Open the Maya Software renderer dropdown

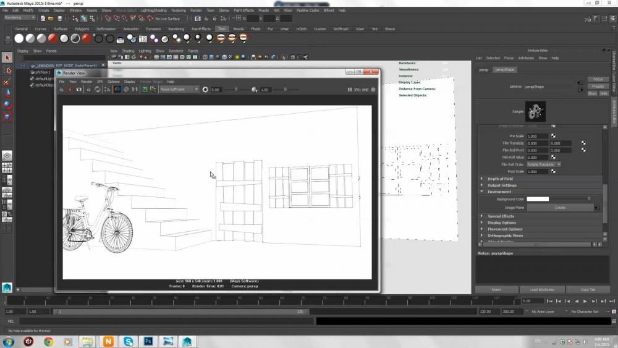(179, 90)
